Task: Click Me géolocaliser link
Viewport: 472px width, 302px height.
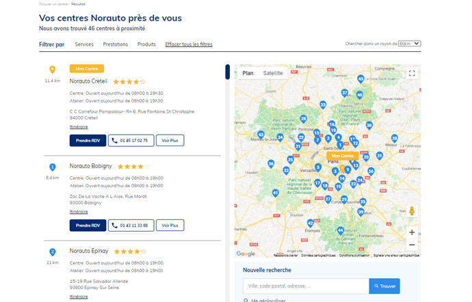Action: coord(268,300)
